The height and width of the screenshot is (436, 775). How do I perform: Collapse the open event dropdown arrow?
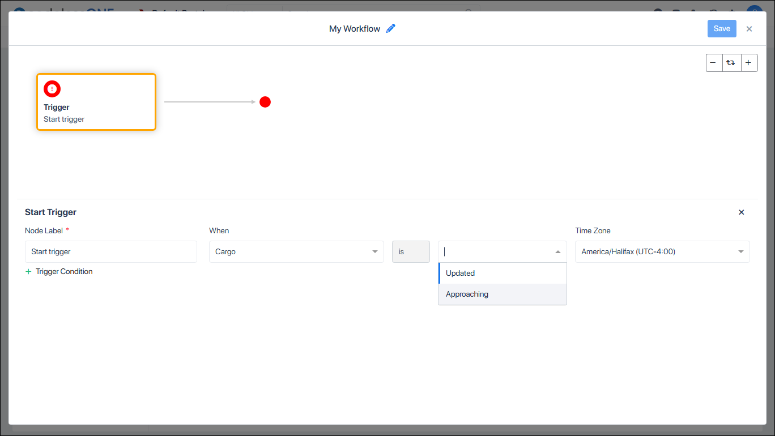point(558,252)
